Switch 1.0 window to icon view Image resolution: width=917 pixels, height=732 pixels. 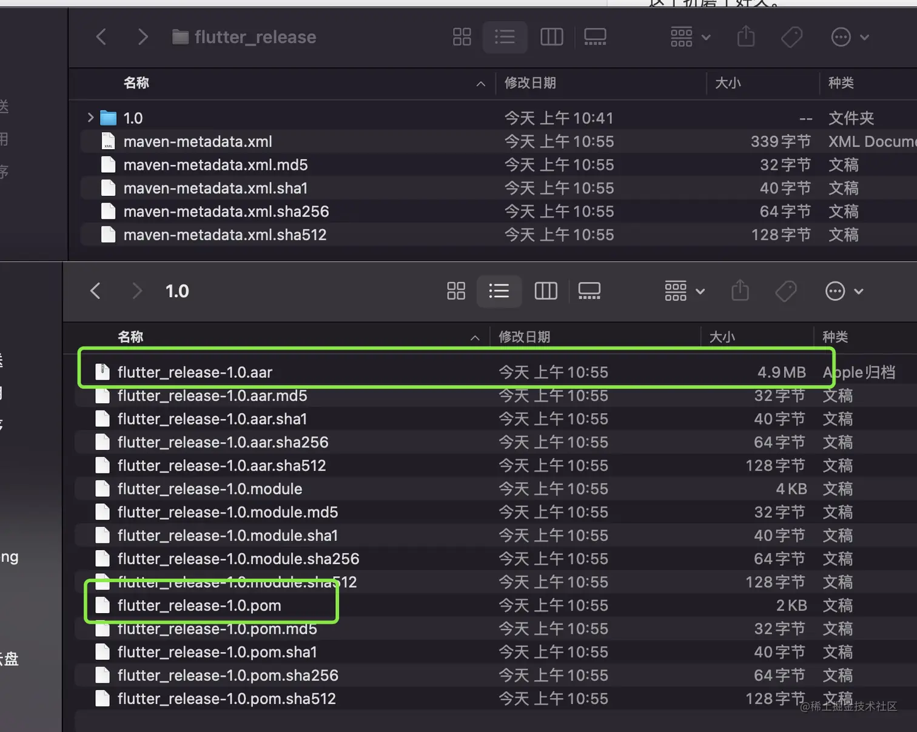click(x=456, y=291)
